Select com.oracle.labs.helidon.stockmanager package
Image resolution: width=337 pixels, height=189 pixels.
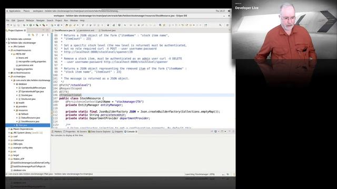pos(33,80)
